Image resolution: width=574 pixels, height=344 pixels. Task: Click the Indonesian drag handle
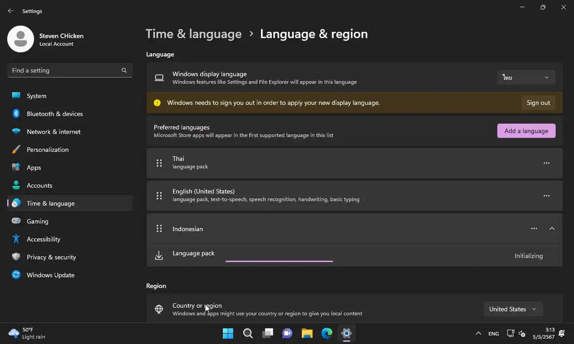(159, 229)
